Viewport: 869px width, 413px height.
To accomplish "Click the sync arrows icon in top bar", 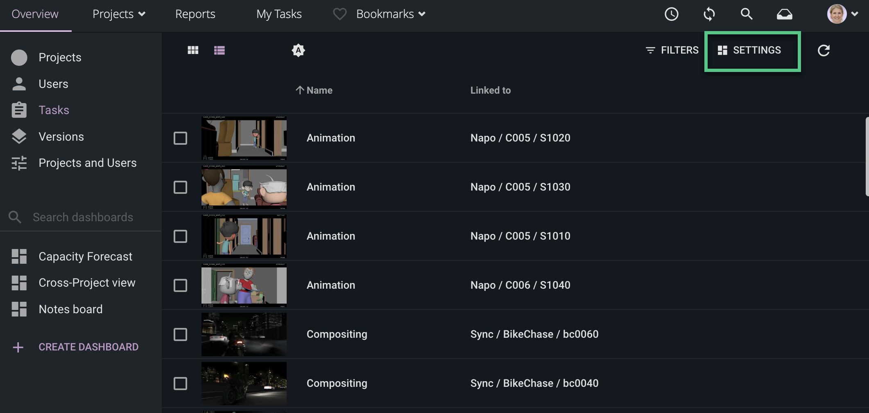I will point(709,14).
